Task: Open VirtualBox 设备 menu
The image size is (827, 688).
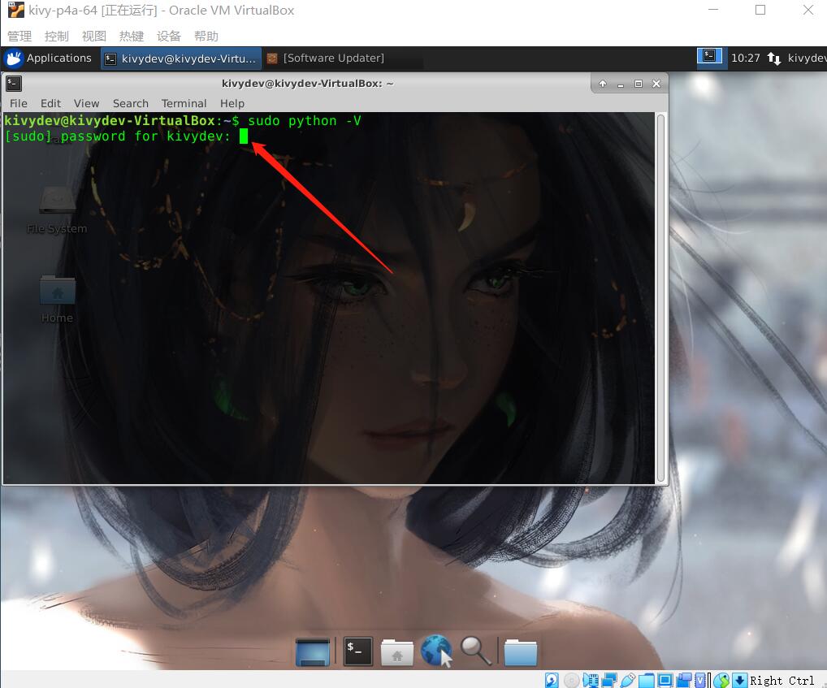Action: click(169, 36)
